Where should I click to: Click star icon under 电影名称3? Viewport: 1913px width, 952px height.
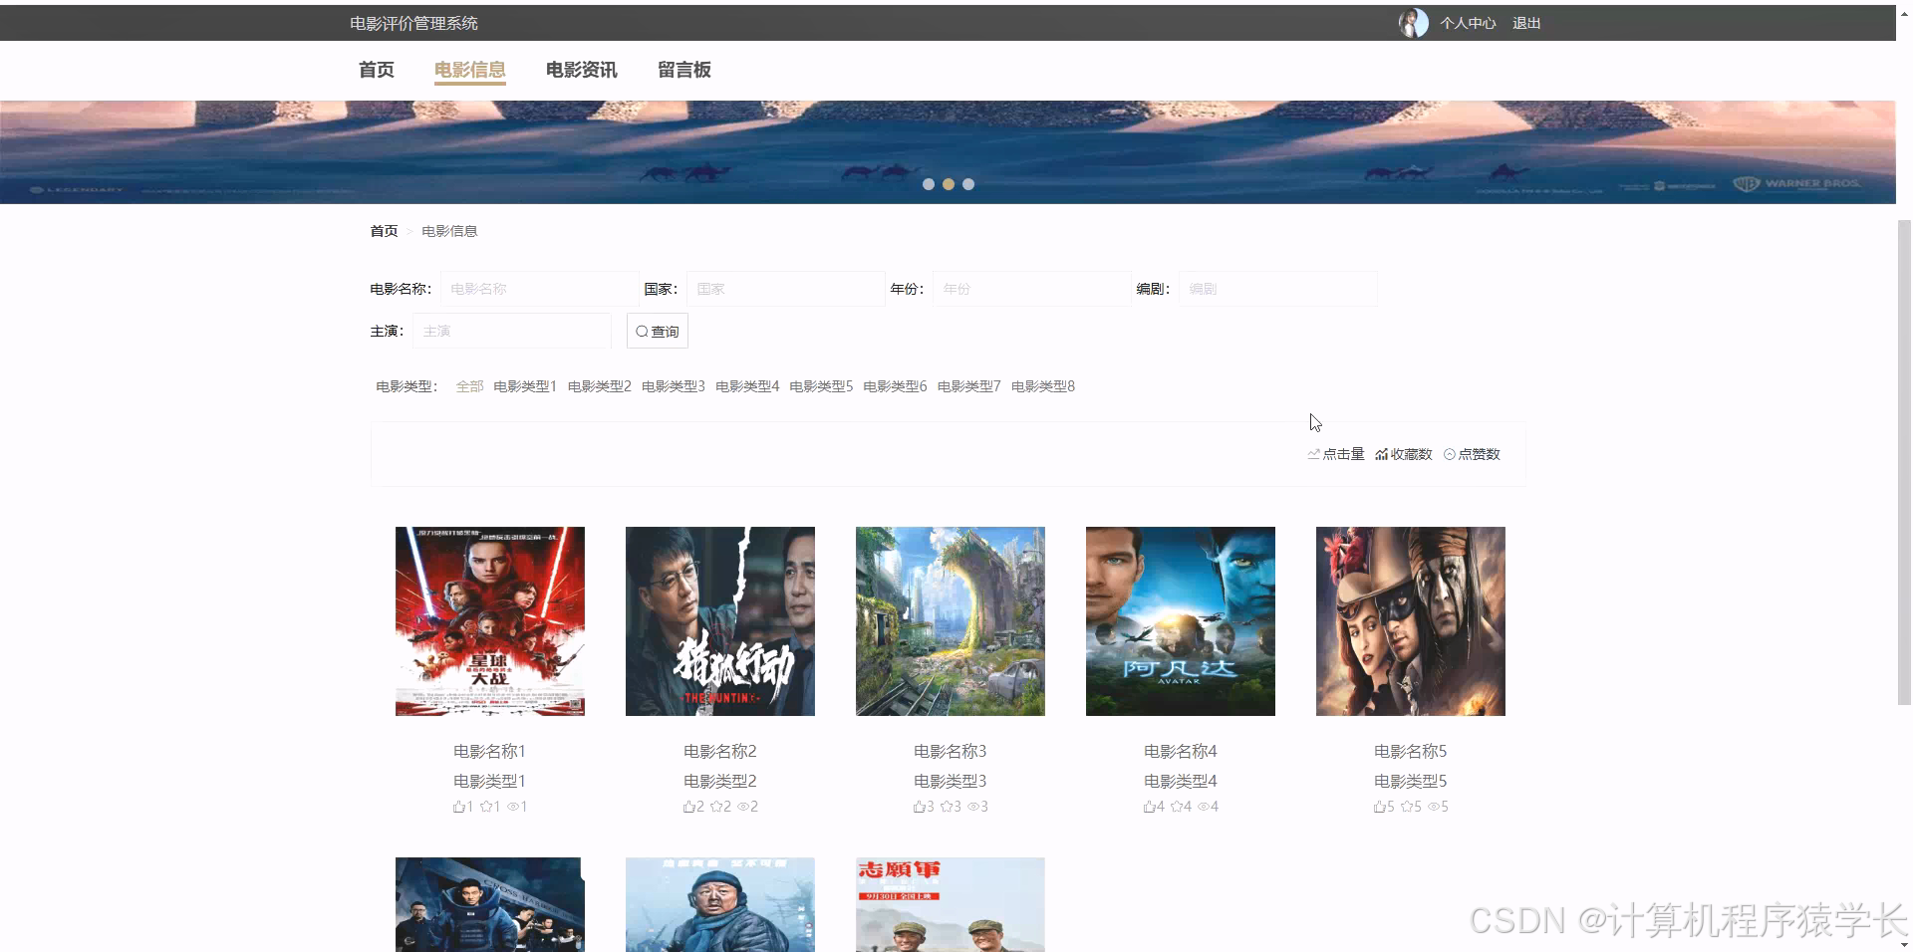tap(947, 807)
